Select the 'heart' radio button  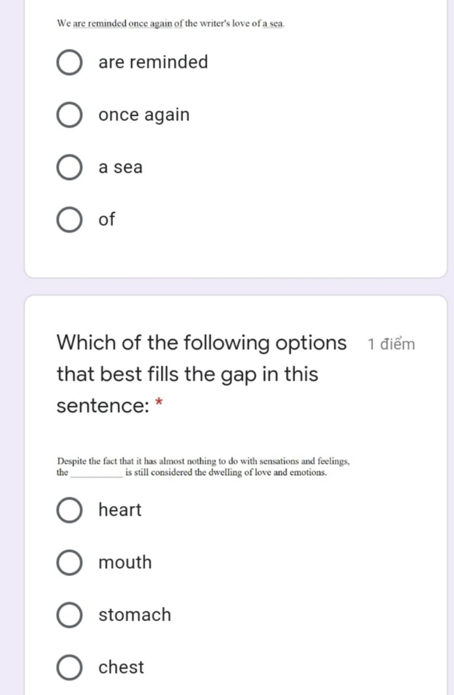pos(69,510)
